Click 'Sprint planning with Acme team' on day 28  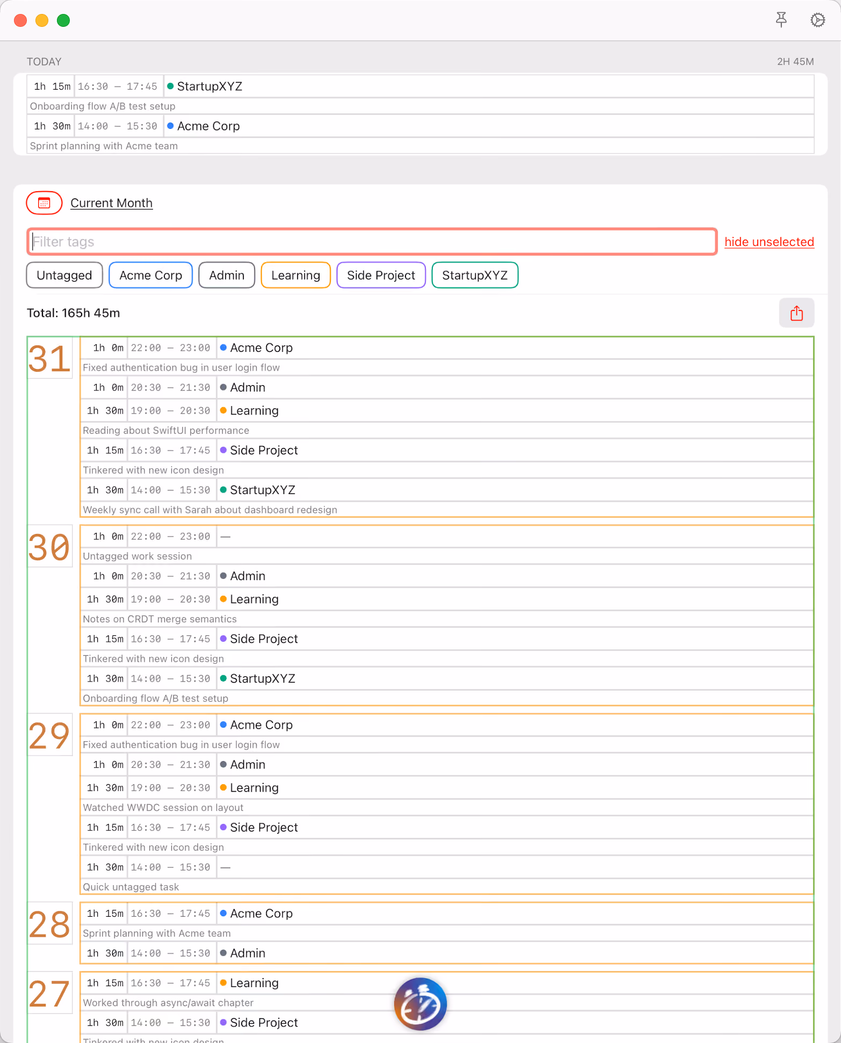click(x=157, y=933)
